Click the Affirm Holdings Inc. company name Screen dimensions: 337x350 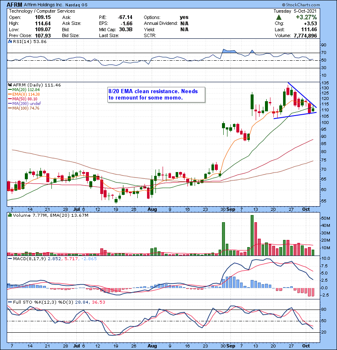click(43, 5)
